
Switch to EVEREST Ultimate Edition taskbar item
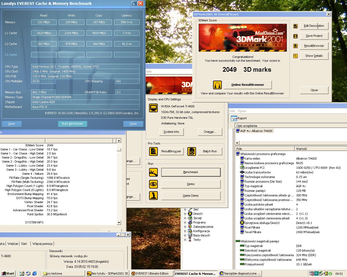point(151,273)
